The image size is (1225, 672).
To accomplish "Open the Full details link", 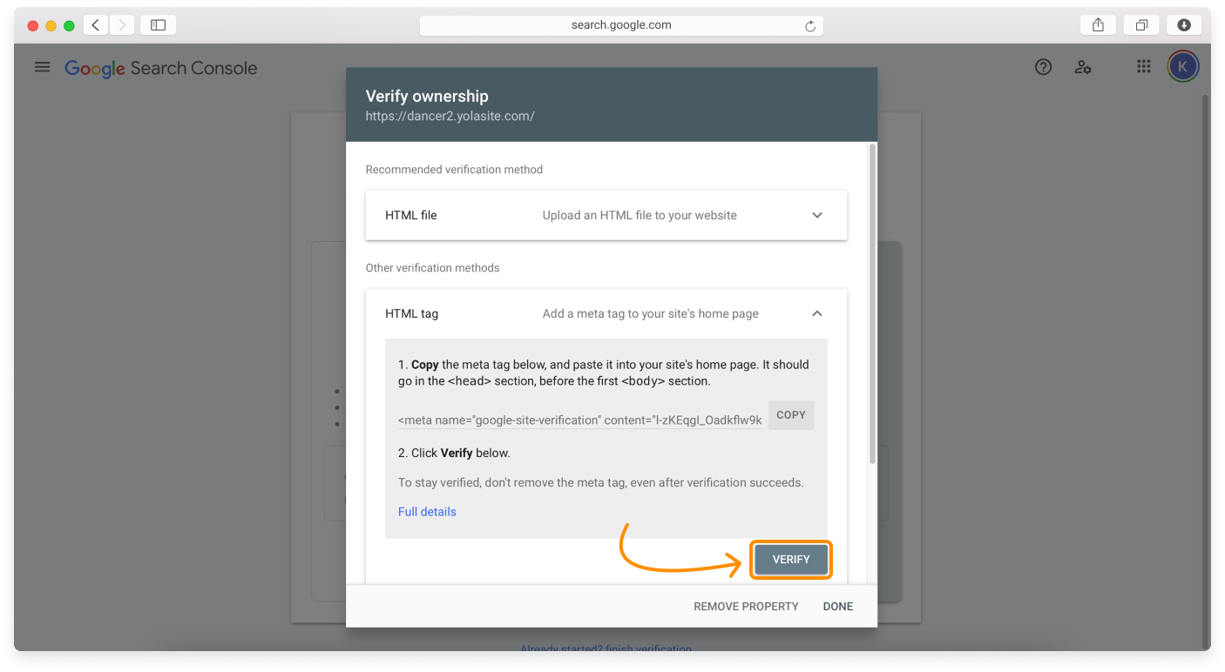I will [x=427, y=512].
